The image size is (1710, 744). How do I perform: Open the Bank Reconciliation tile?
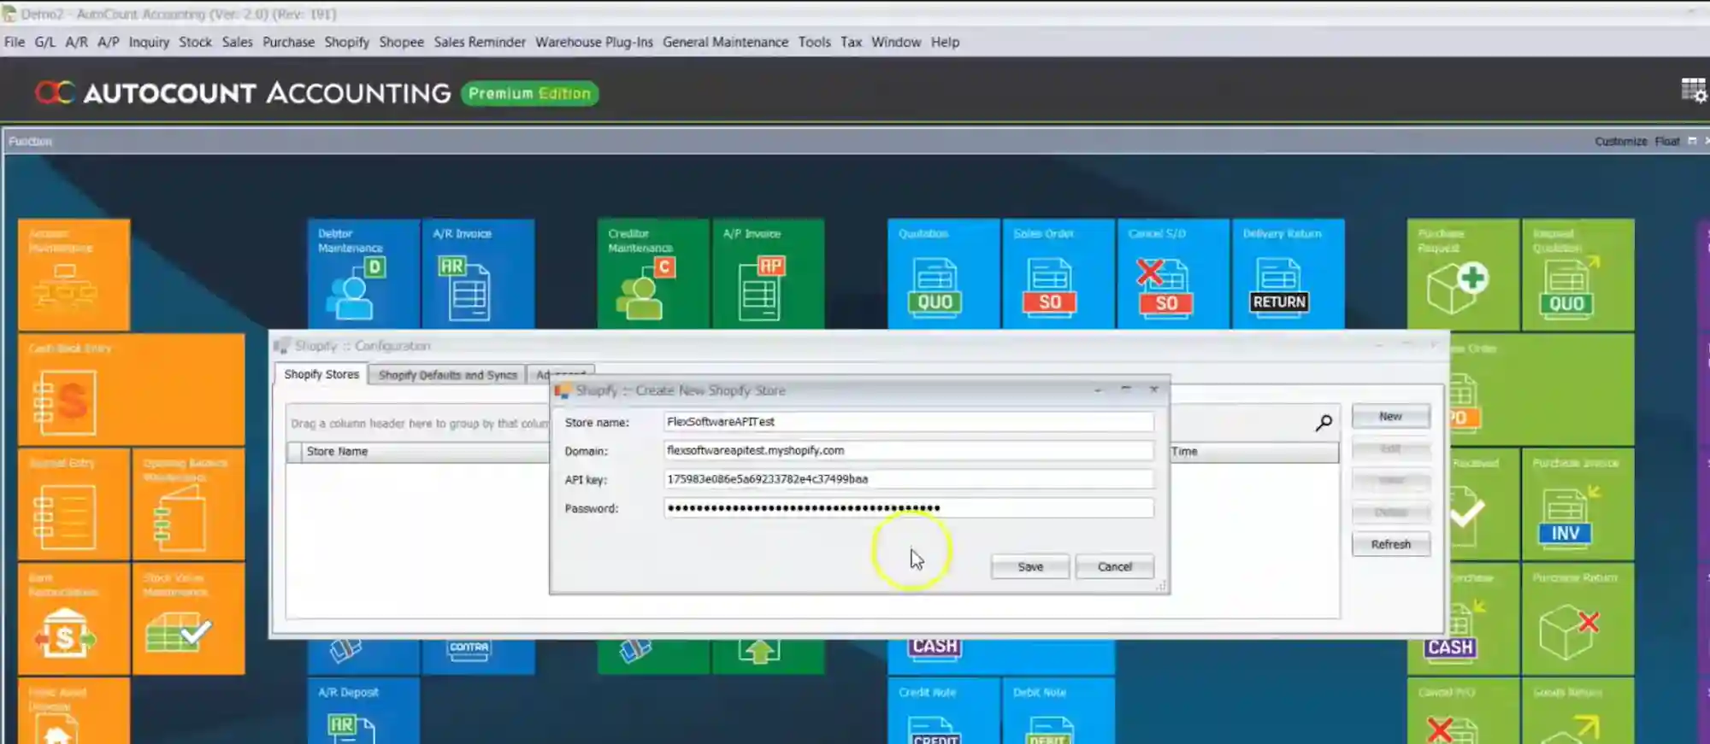(74, 618)
